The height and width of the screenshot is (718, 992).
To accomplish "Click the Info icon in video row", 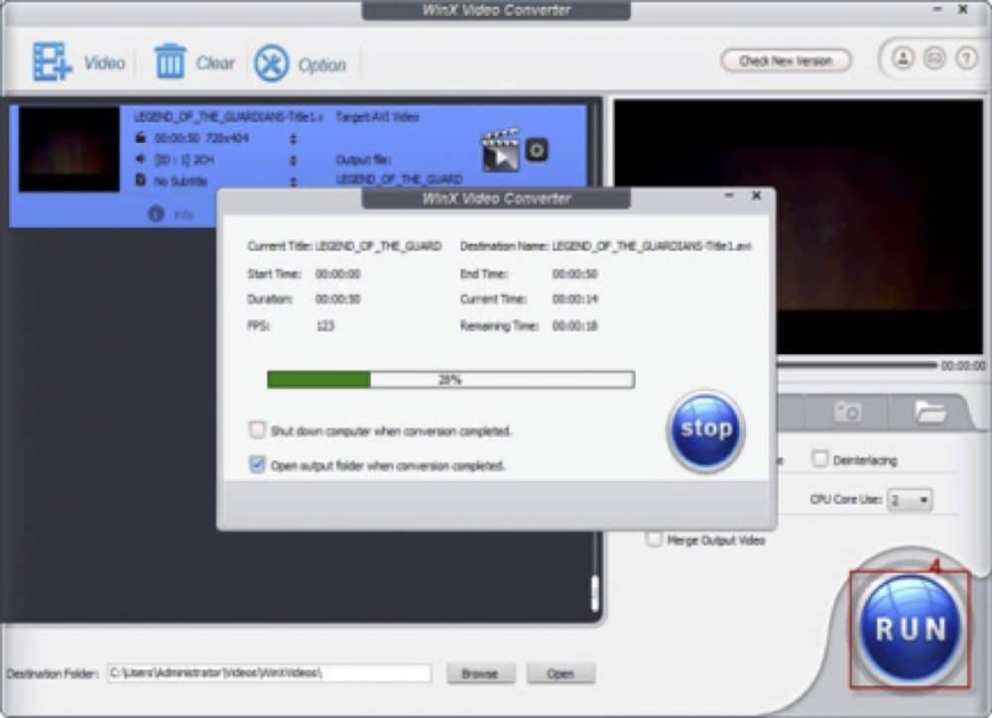I will 157,214.
